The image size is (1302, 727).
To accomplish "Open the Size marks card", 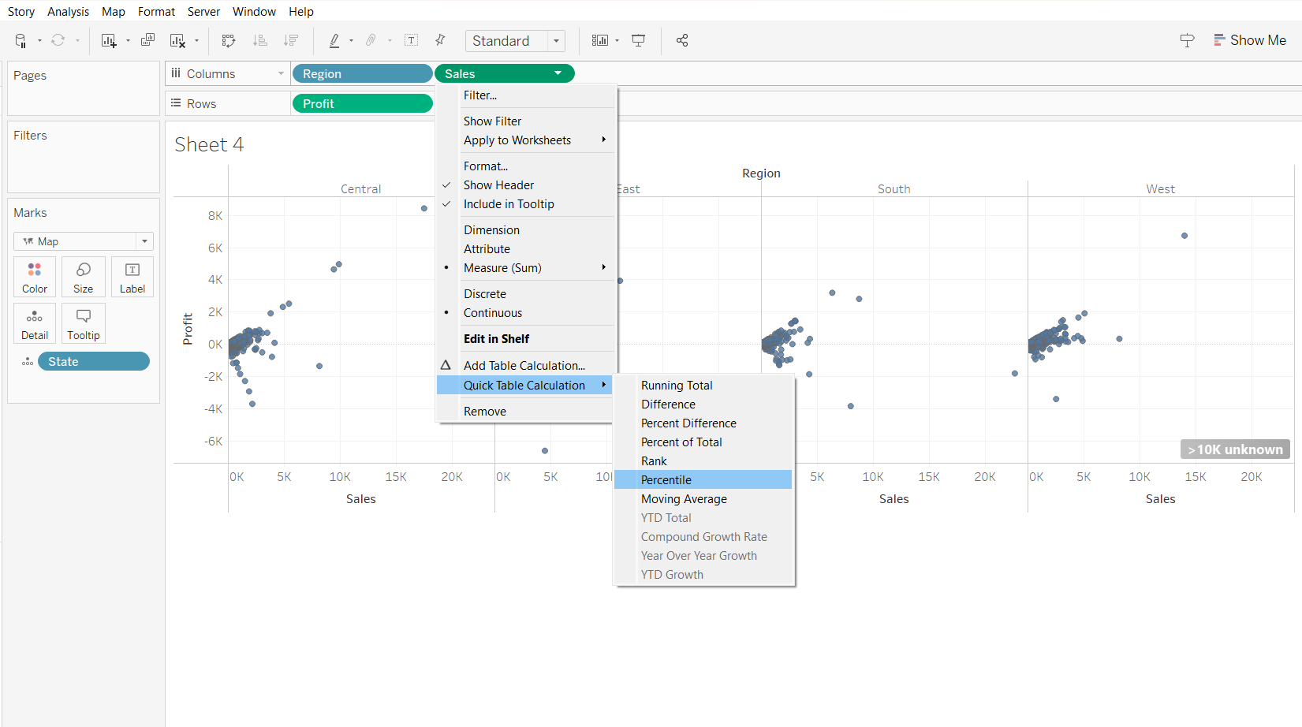I will tap(84, 278).
